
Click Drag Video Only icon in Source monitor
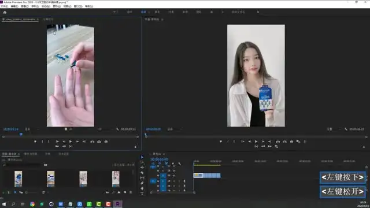click(x=66, y=129)
